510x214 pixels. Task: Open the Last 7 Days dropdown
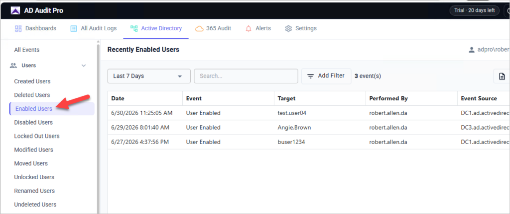pyautogui.click(x=149, y=76)
